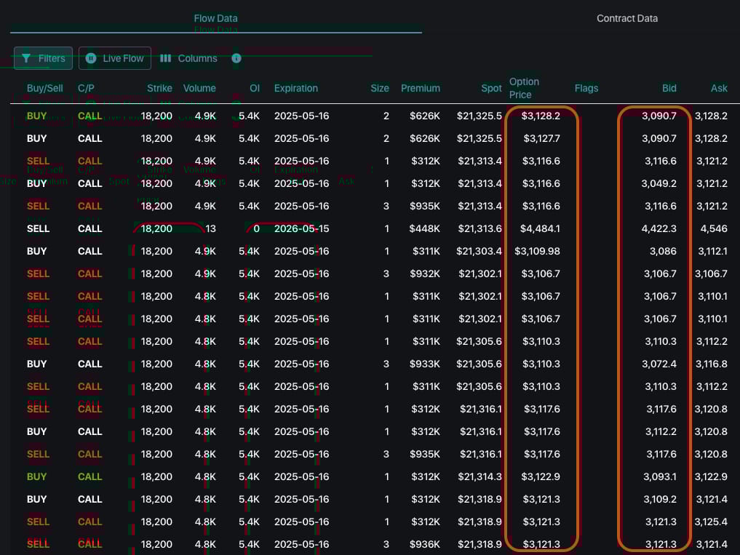Click the 4,546 ask value
Viewport: 740px width, 555px height.
coord(714,228)
